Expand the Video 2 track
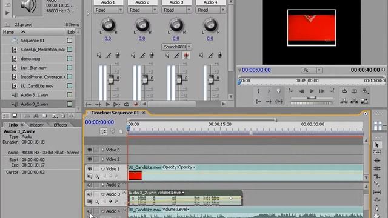The image size is (388, 218). click(102, 159)
